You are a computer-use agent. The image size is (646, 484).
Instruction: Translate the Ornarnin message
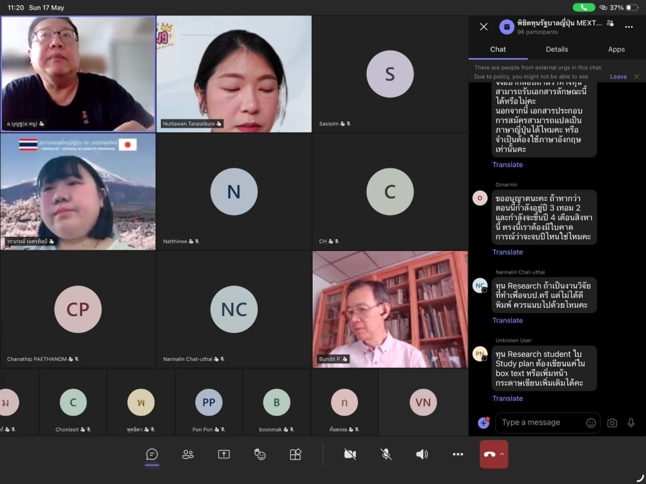(x=507, y=252)
